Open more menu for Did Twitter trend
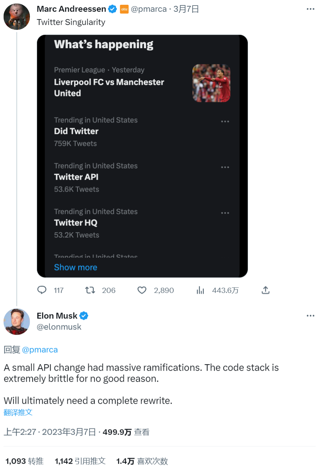This screenshot has width=316, height=468. coord(225,121)
